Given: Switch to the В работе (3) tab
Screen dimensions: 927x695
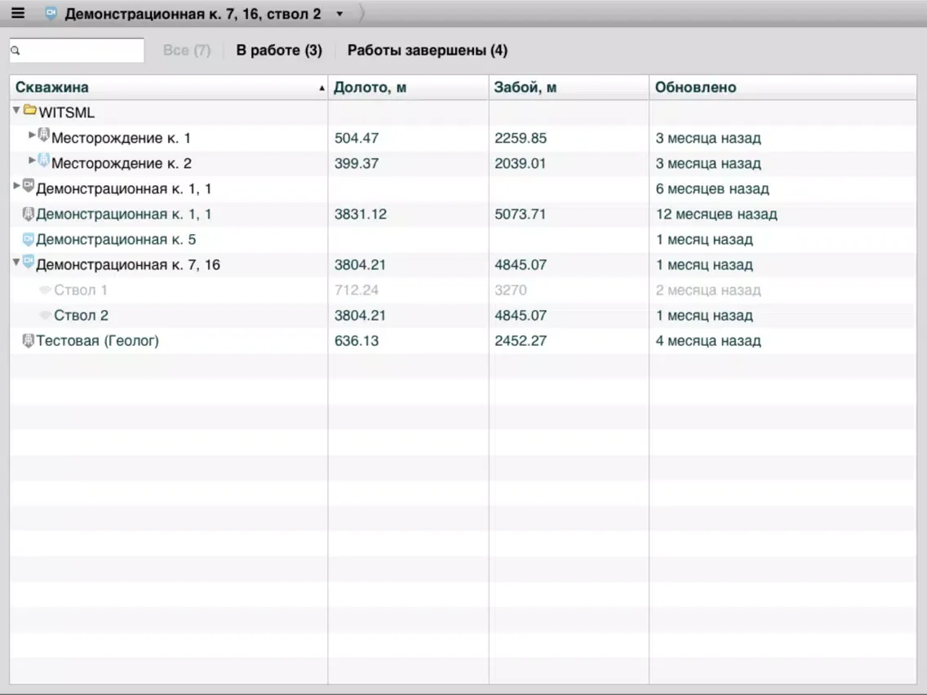Looking at the screenshot, I should (279, 51).
